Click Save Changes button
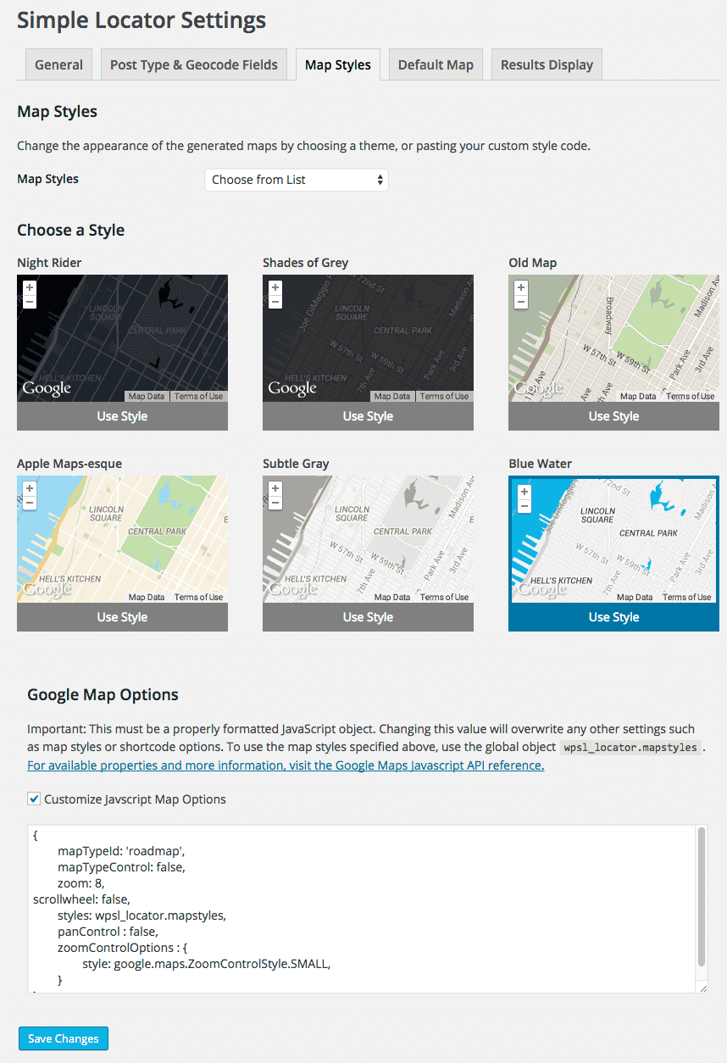Viewport: 727px width, 1063px height. coord(64,1038)
